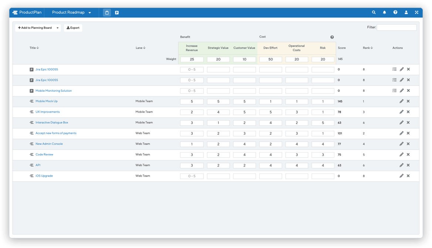The height and width of the screenshot is (248, 432).
Task: Click Mobile Monitoring Solution P type icon
Action: (31, 91)
